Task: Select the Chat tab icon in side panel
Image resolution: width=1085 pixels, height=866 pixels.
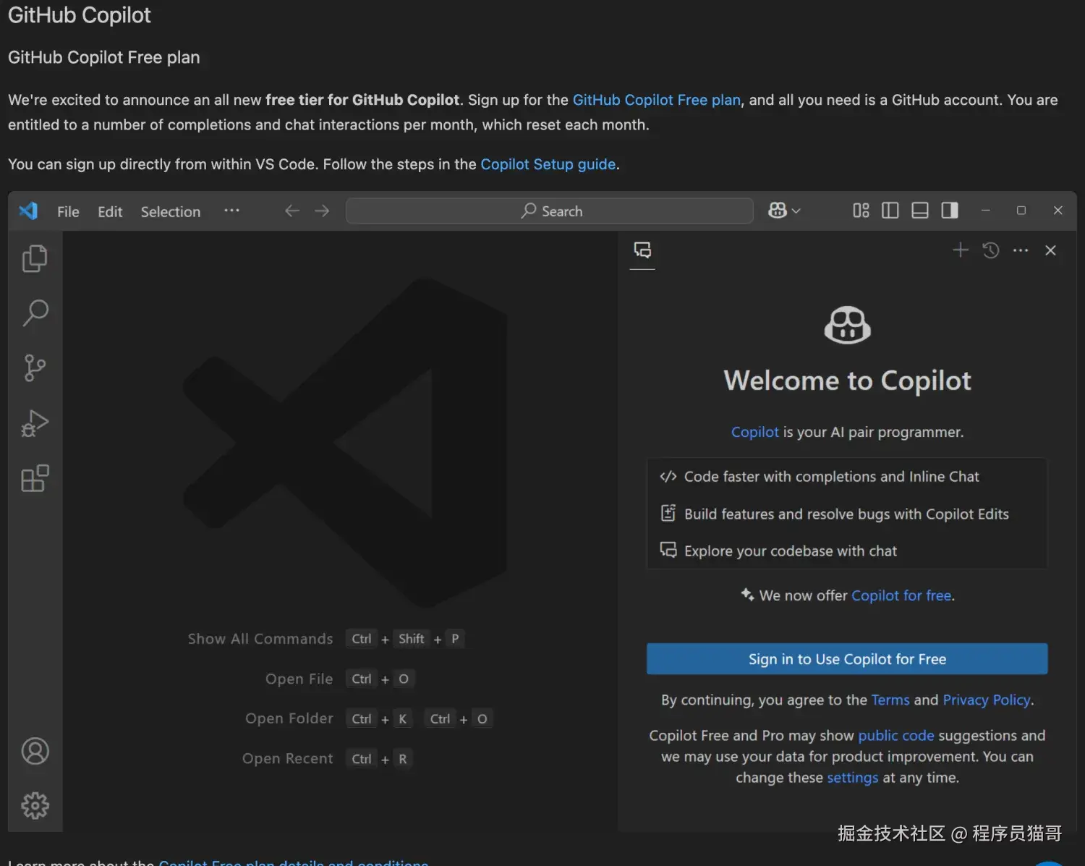Action: click(642, 250)
